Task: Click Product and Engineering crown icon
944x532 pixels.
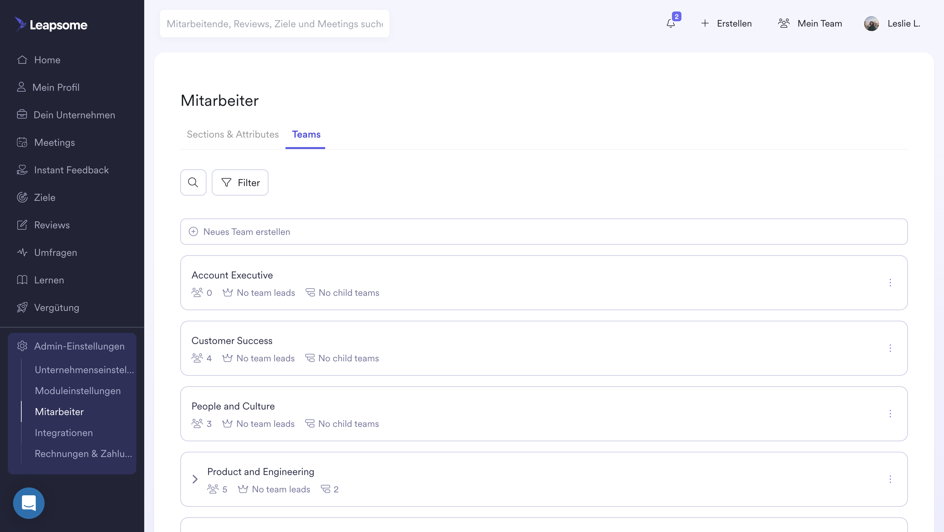Action: (x=243, y=489)
